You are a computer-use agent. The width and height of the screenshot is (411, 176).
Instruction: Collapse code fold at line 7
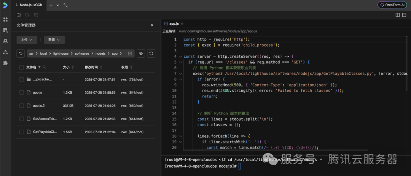(x=180, y=73)
